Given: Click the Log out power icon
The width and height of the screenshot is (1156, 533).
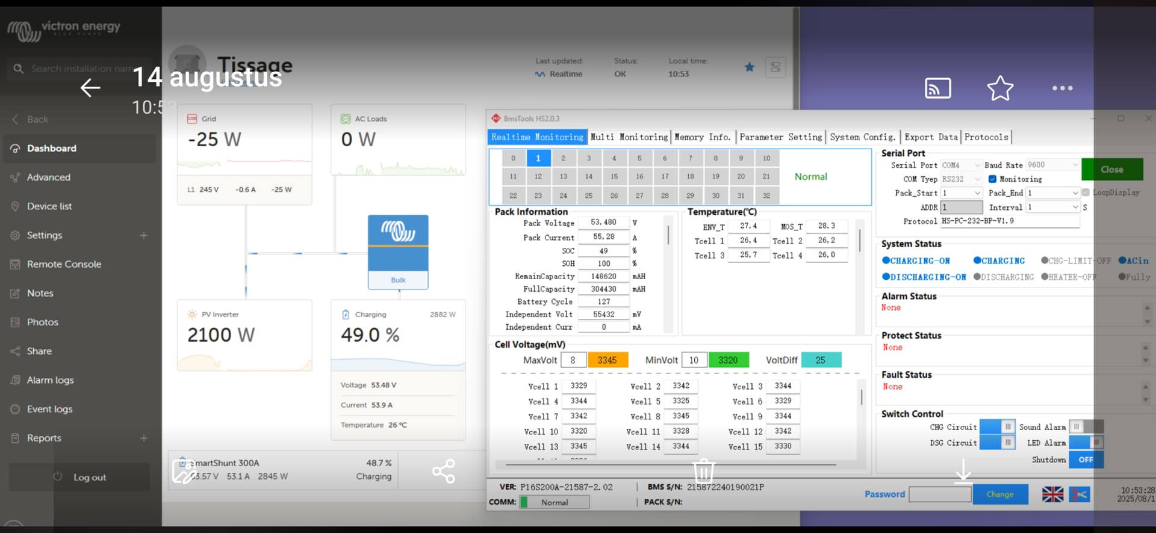Looking at the screenshot, I should [x=58, y=476].
